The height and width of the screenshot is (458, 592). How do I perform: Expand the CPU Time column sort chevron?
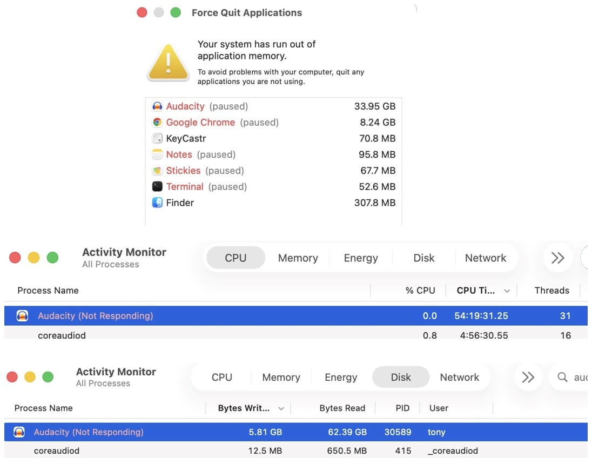[x=507, y=291]
